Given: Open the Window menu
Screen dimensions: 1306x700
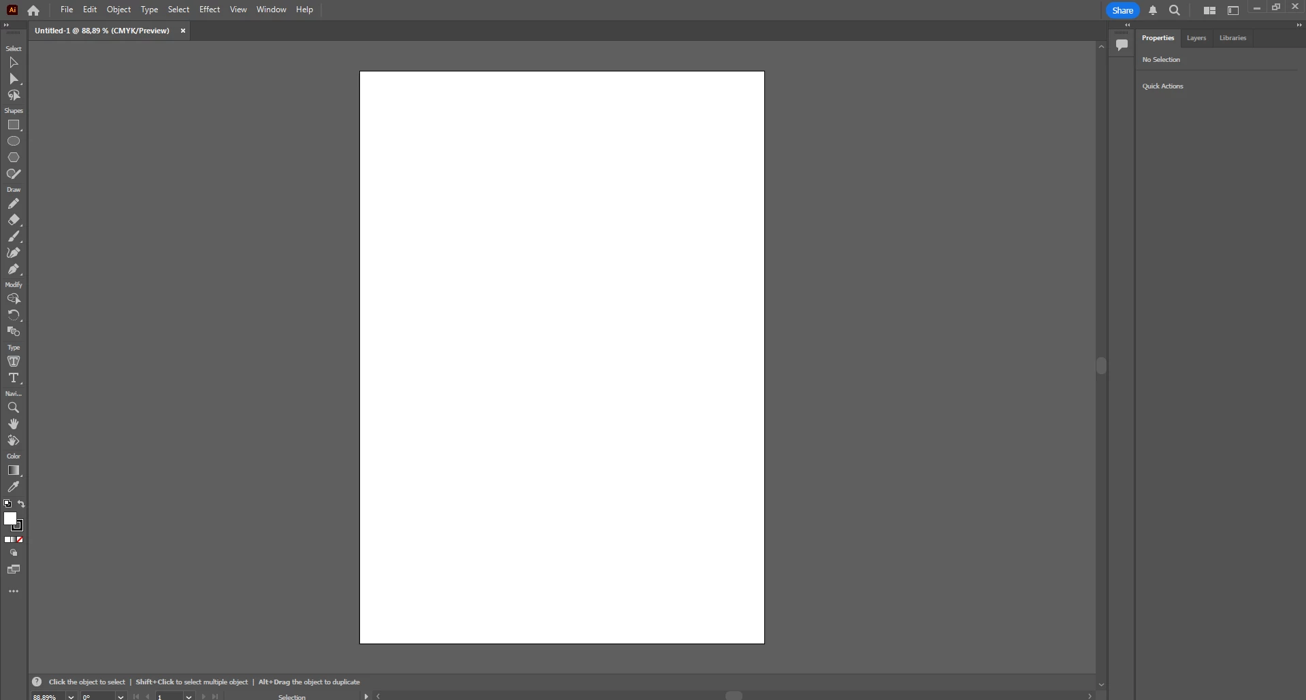Looking at the screenshot, I should (x=271, y=10).
